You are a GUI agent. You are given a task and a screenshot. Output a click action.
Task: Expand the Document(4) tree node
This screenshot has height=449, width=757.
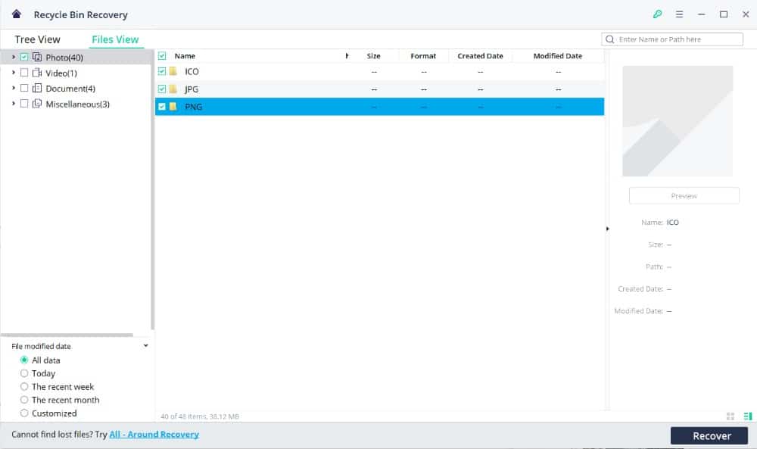pyautogui.click(x=13, y=89)
